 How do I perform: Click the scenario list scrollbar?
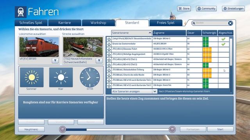pos(231,52)
